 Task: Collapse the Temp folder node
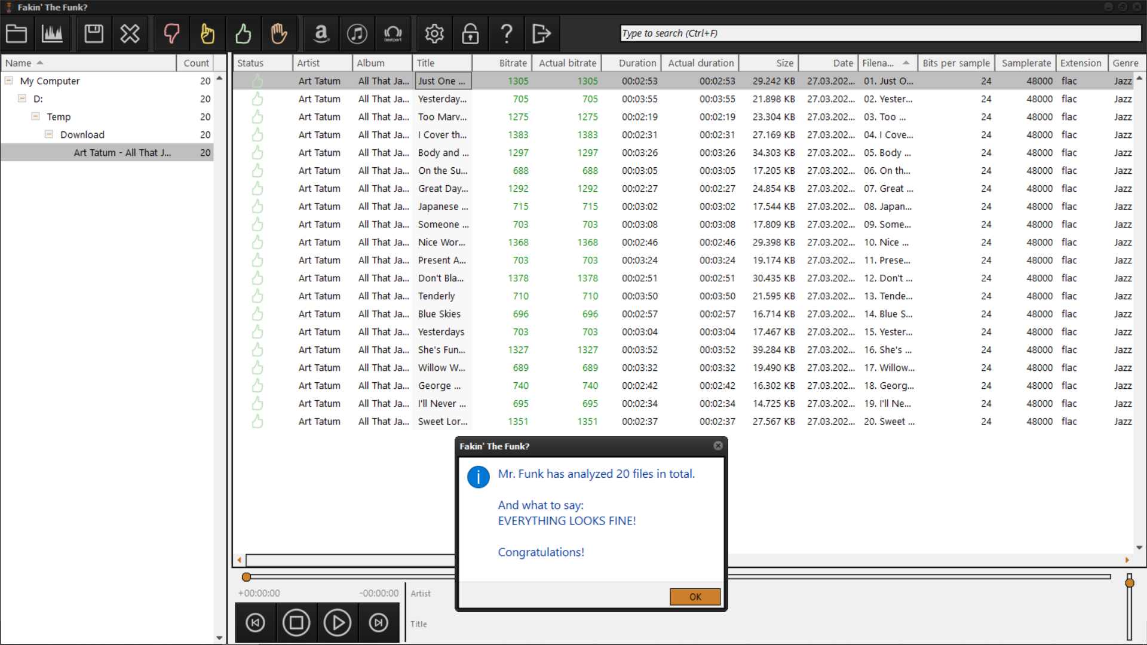pos(36,116)
